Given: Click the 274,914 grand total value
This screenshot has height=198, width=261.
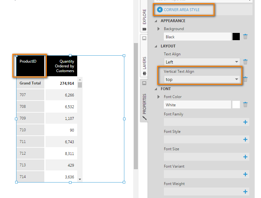Looking at the screenshot, I should pyautogui.click(x=67, y=84).
